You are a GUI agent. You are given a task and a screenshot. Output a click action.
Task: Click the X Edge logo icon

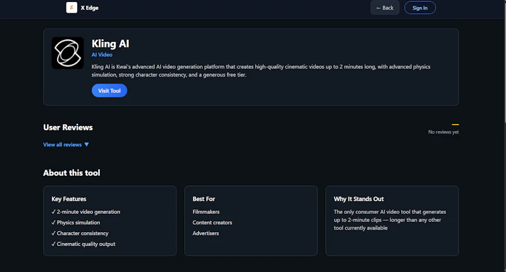pos(71,8)
